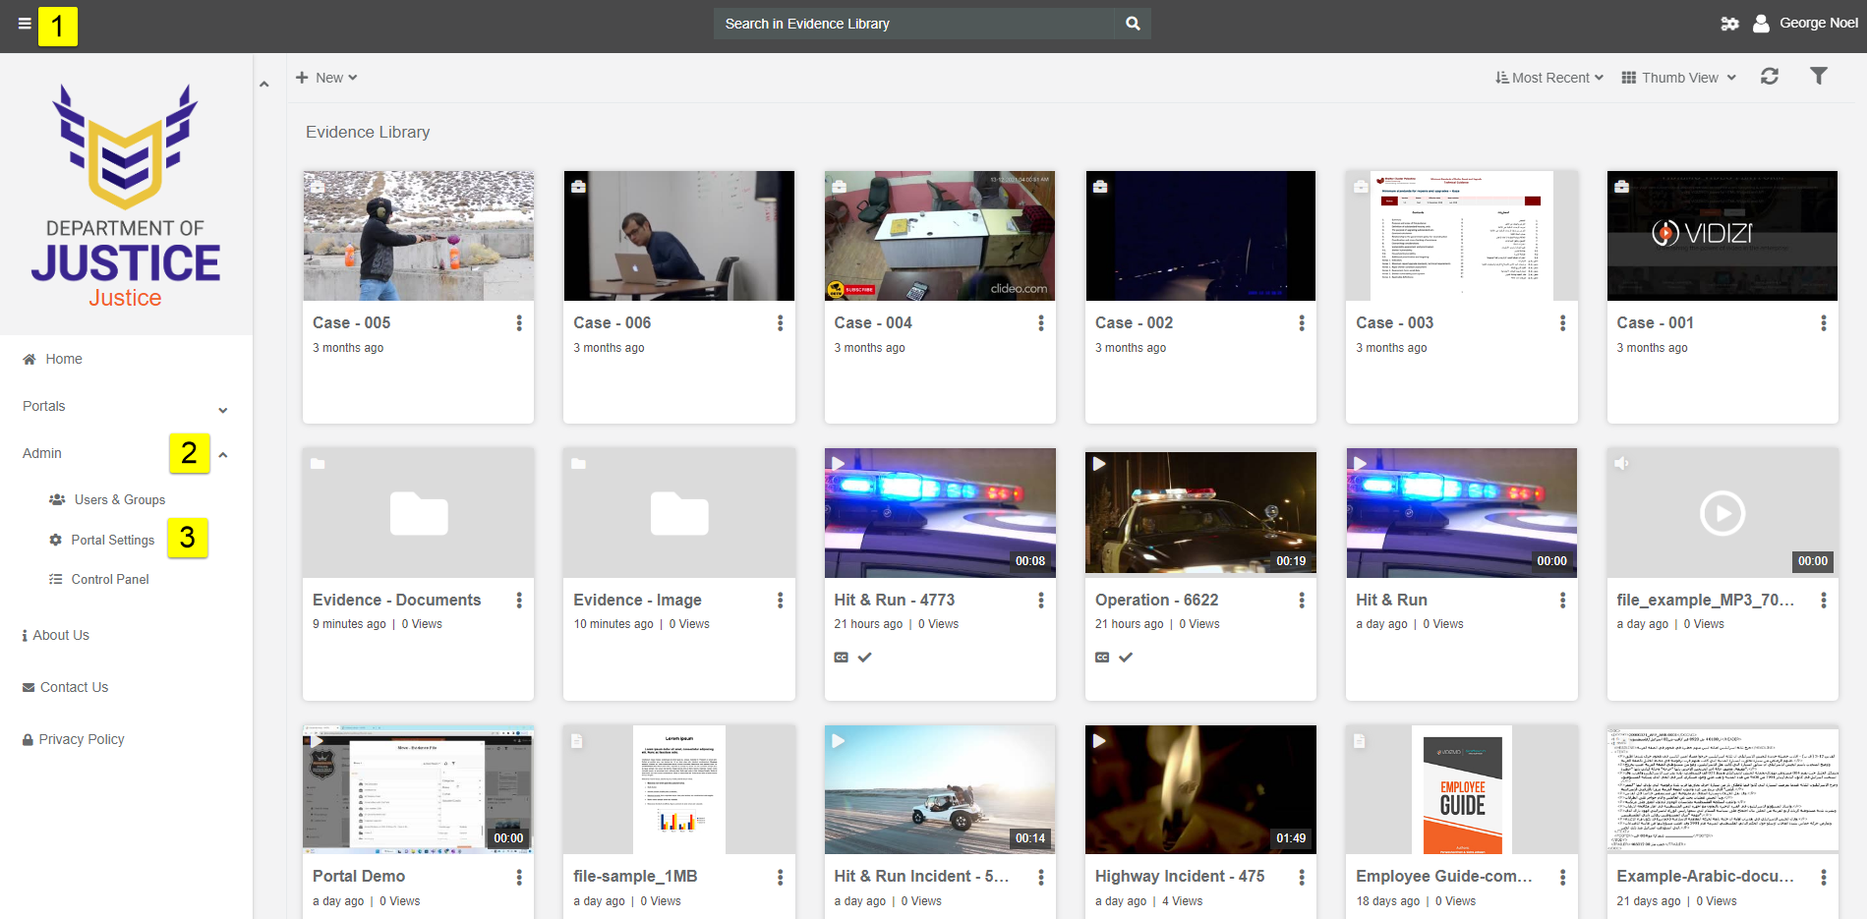
Task: Open options menu for file_example_MP3 card
Action: pyautogui.click(x=1823, y=601)
